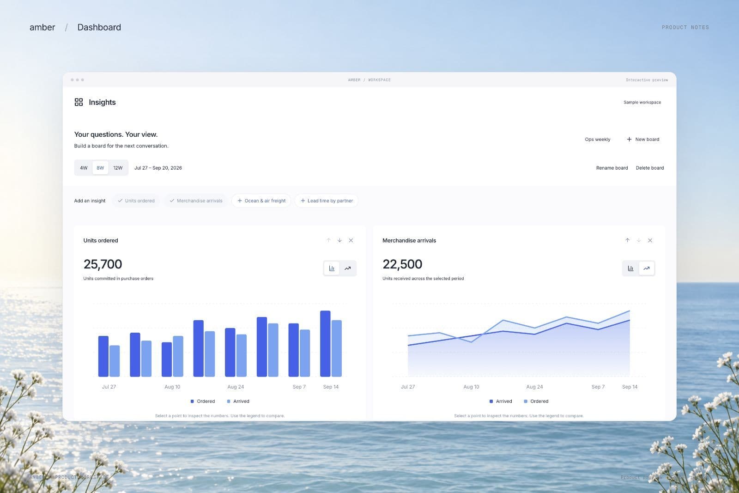This screenshot has width=739, height=493.
Task: Click the Interactive preview label
Action: pos(647,80)
